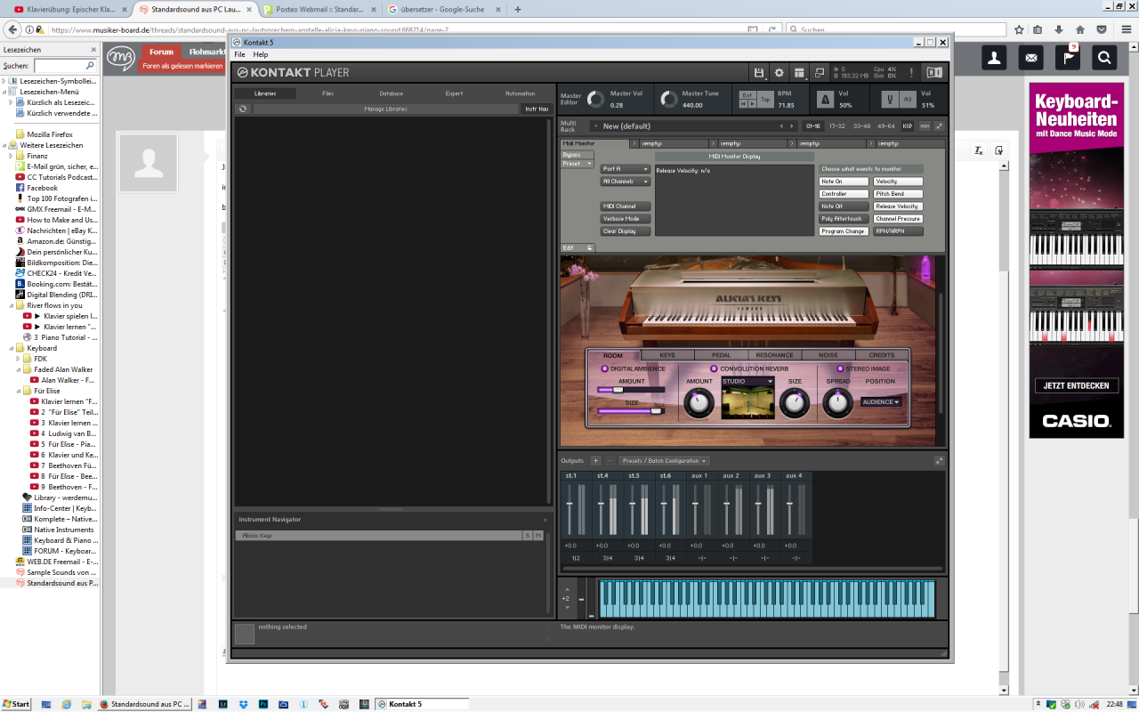
Task: Click the Clear Display button
Action: click(x=626, y=231)
